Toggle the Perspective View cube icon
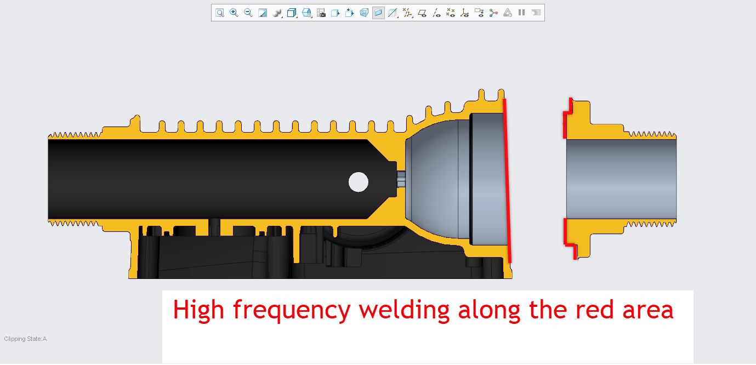This screenshot has height=365, width=756. click(x=364, y=13)
